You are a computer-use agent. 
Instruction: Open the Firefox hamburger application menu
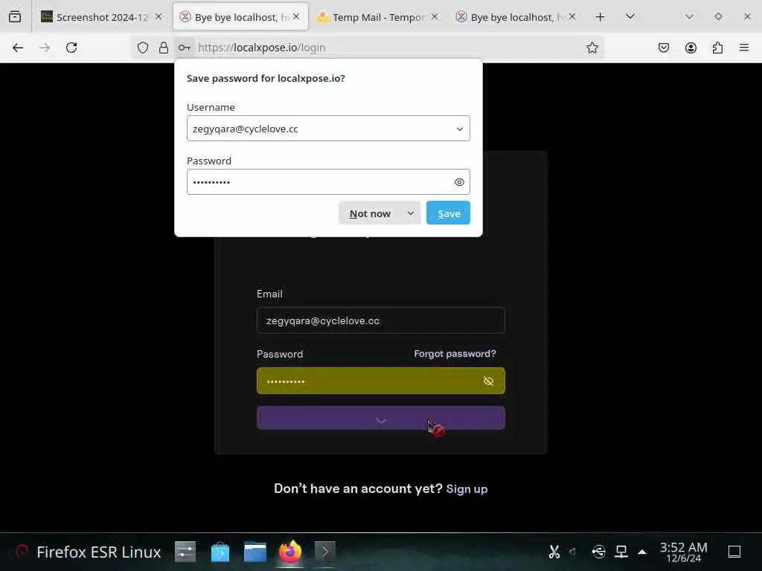click(744, 48)
